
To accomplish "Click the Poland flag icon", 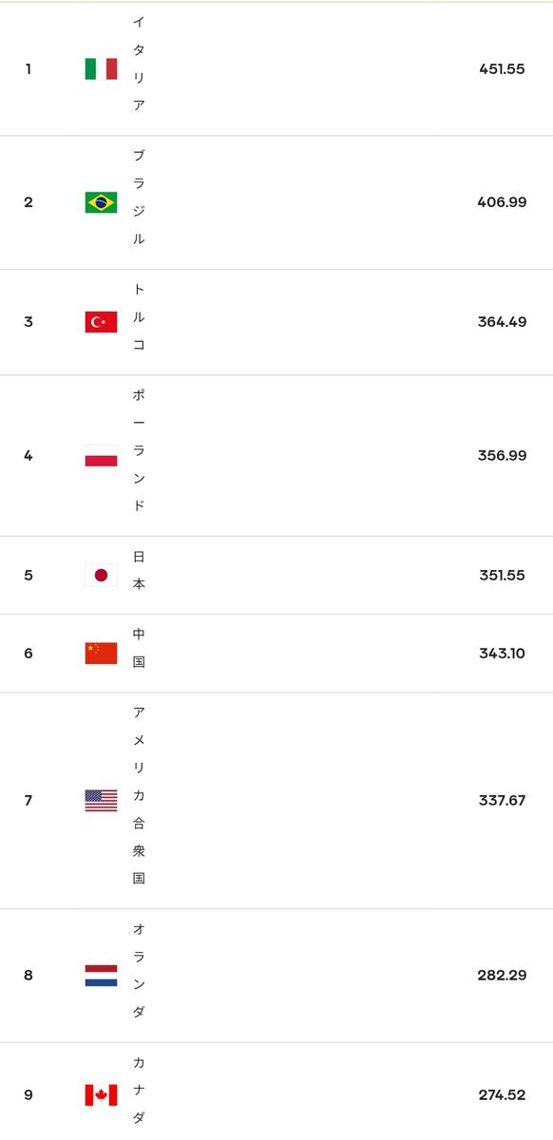I will [101, 456].
